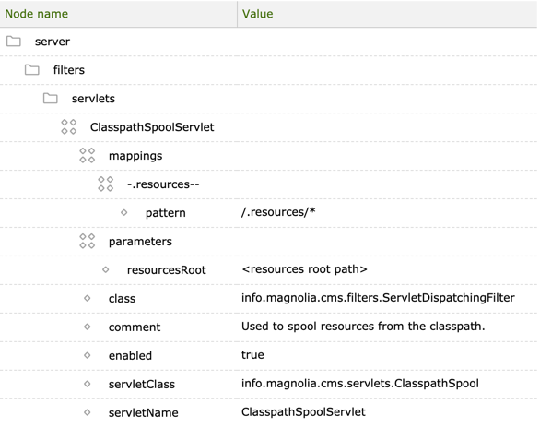Click the value Used to spool resources
This screenshot has width=540, height=428.
[x=363, y=327]
